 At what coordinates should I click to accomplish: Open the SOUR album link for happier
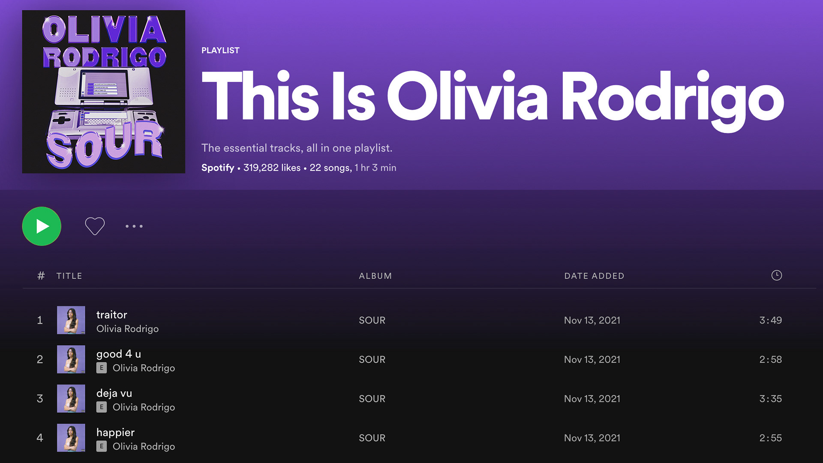coord(372,438)
